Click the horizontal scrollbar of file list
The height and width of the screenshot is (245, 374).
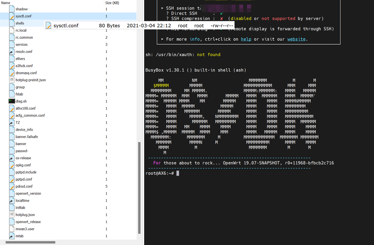30,242
